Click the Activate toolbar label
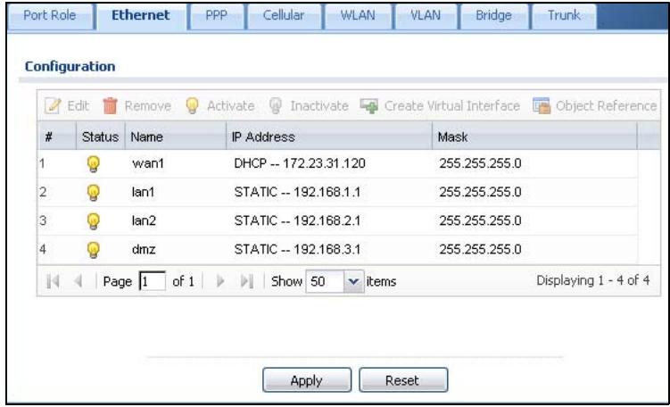This screenshot has height=407, width=670. tap(231, 105)
